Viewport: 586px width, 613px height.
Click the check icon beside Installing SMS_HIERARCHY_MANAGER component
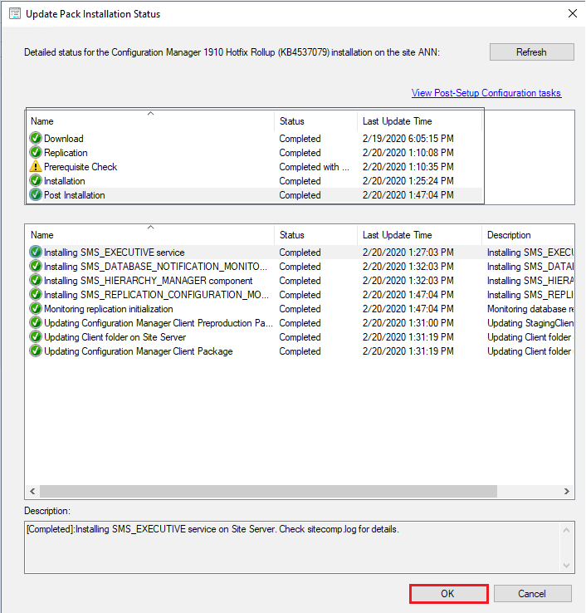[36, 280]
